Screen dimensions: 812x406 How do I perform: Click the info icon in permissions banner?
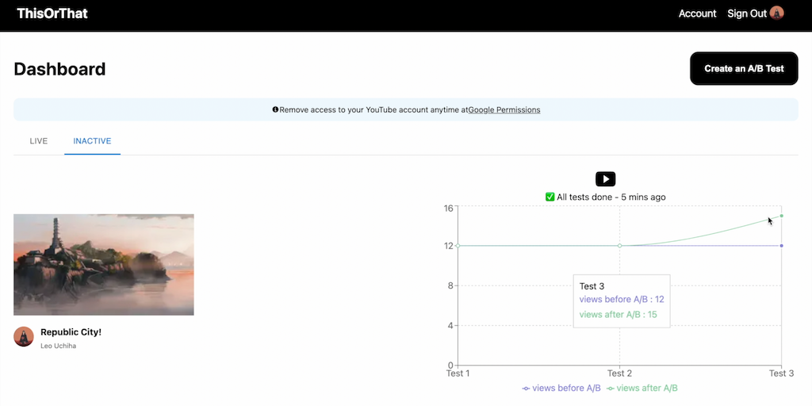click(x=275, y=109)
